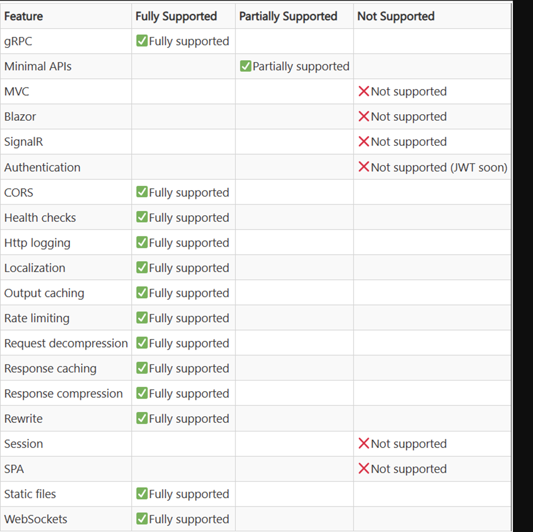
Task: Click the green checkmark in gRPC row
Action: pyautogui.click(x=142, y=41)
